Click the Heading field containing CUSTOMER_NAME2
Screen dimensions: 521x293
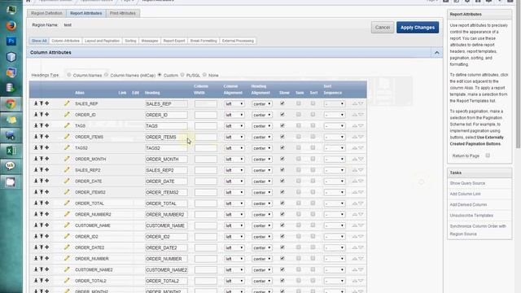pos(166,269)
